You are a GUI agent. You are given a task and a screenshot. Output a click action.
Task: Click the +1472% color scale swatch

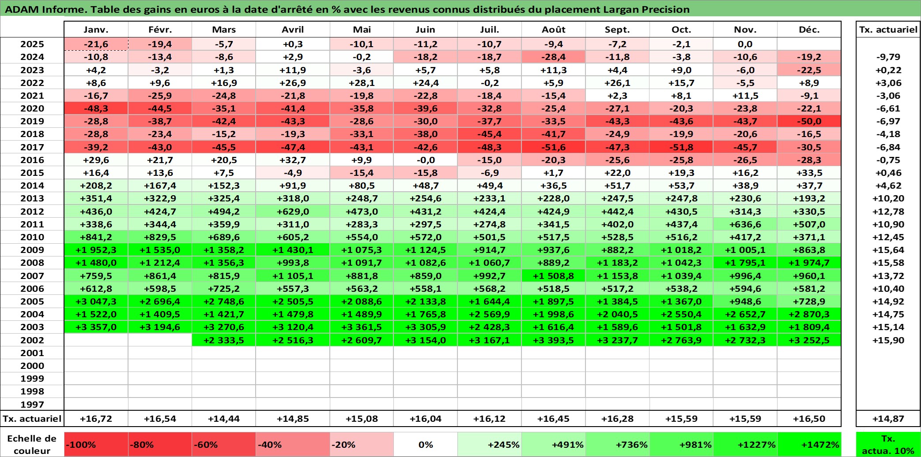(809, 444)
